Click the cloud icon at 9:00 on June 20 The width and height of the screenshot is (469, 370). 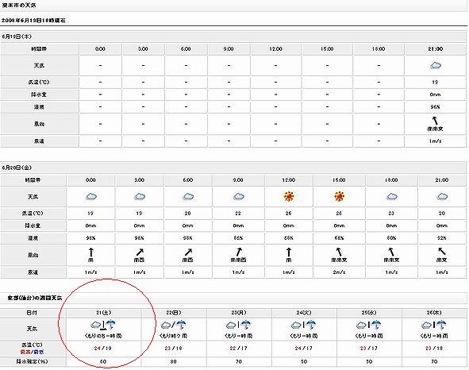[238, 197]
